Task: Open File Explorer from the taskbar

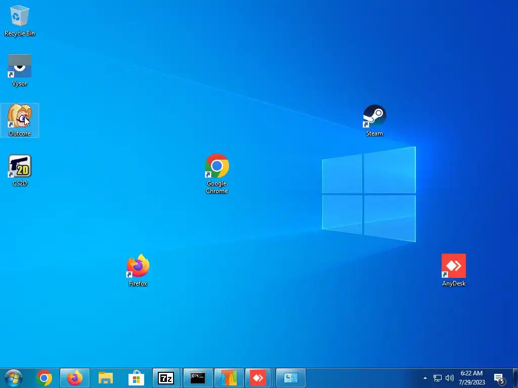Action: [x=106, y=378]
